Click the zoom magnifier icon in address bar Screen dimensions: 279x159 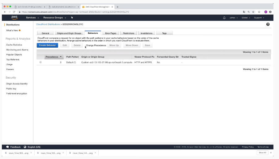click(x=249, y=12)
